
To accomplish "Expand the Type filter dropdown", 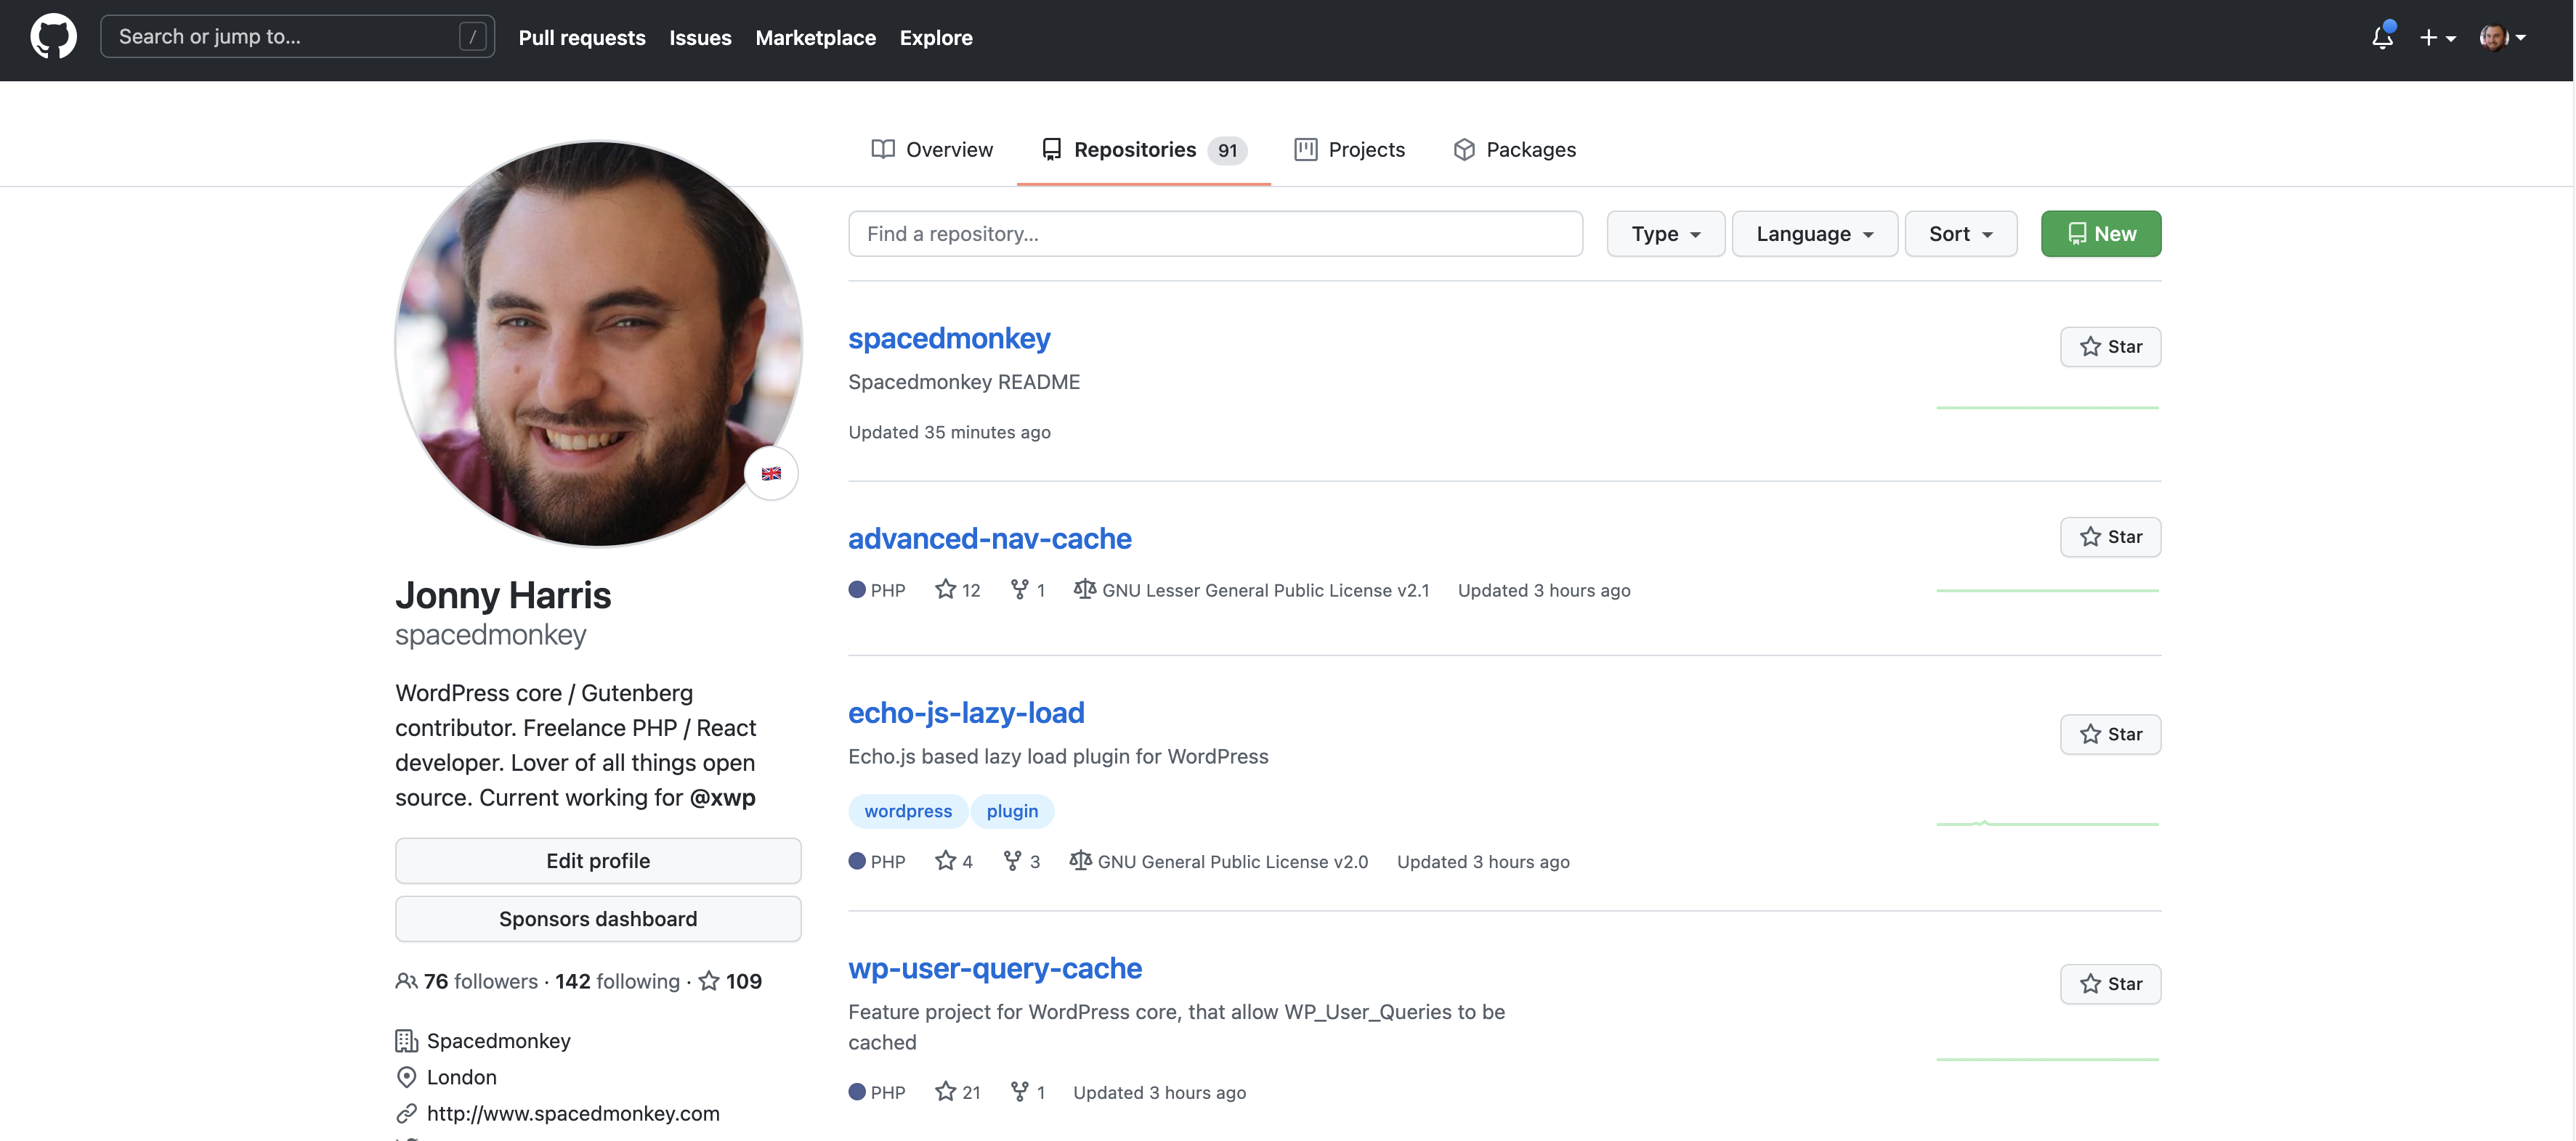I will coord(1665,234).
